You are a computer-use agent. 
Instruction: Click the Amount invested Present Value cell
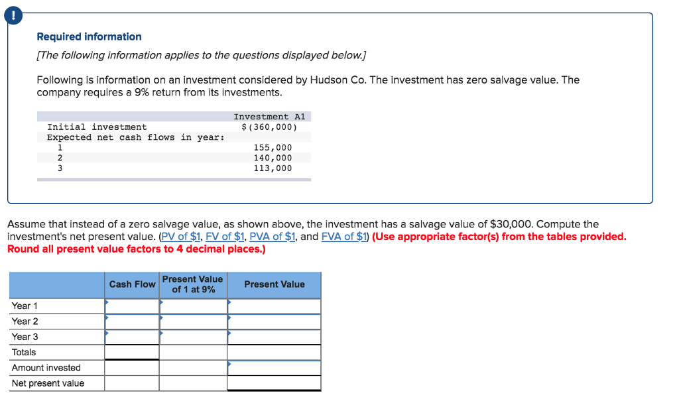pos(274,367)
